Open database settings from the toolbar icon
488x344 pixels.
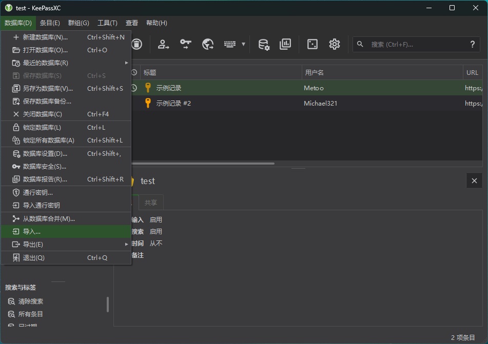click(x=264, y=44)
